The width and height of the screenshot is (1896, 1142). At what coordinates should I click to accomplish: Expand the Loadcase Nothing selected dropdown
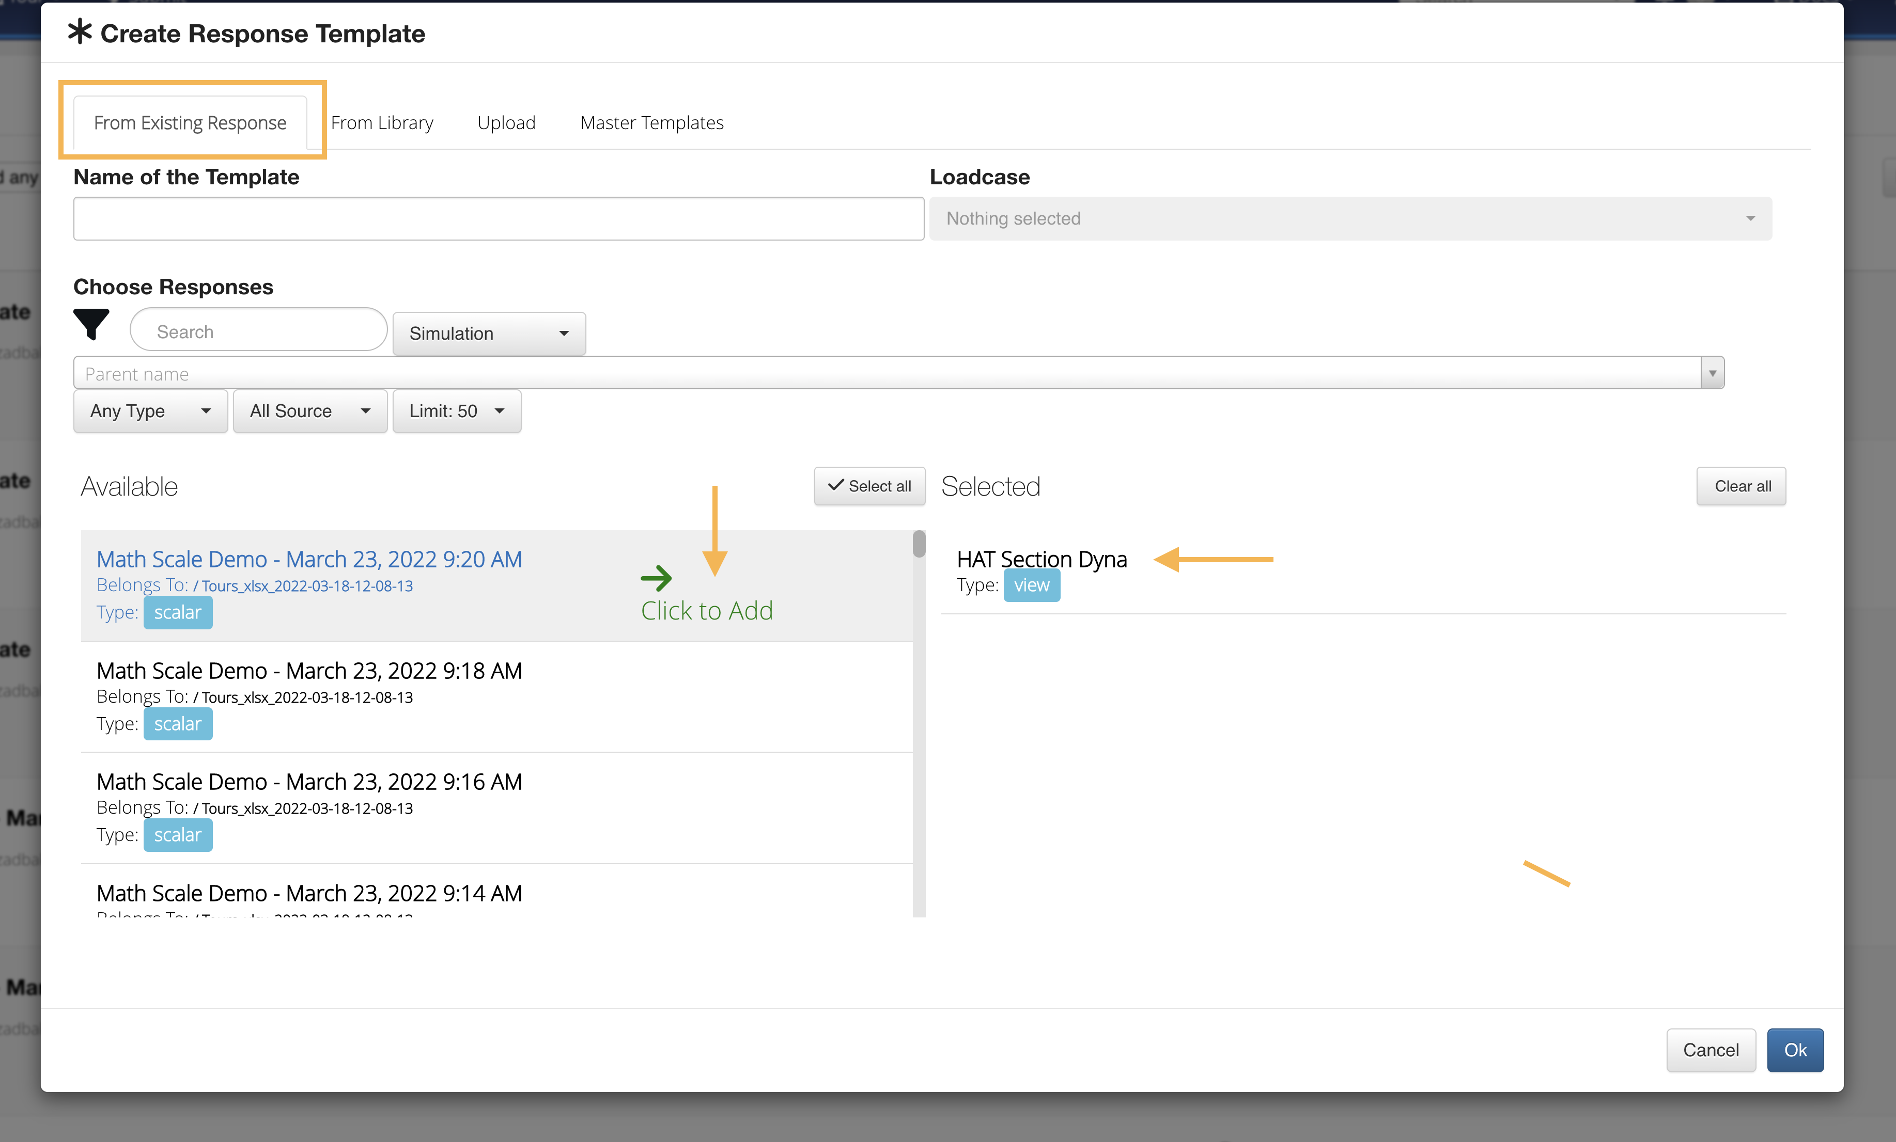1349,218
